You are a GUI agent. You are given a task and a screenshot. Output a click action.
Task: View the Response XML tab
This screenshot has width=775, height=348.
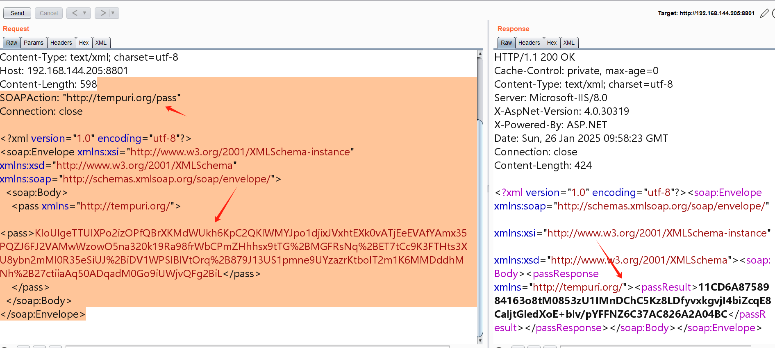569,43
